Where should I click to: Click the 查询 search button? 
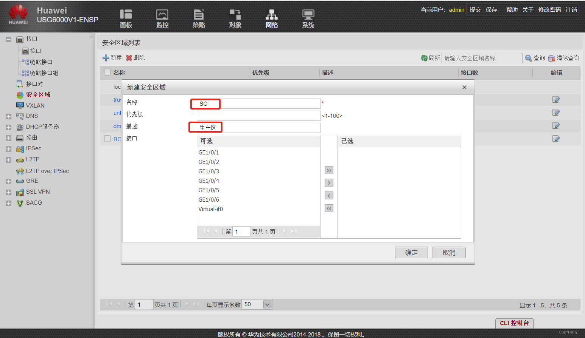pyautogui.click(x=535, y=58)
